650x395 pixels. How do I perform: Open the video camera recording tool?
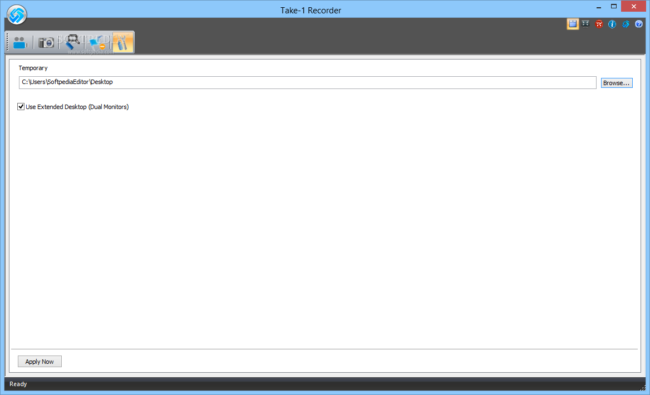(20, 43)
